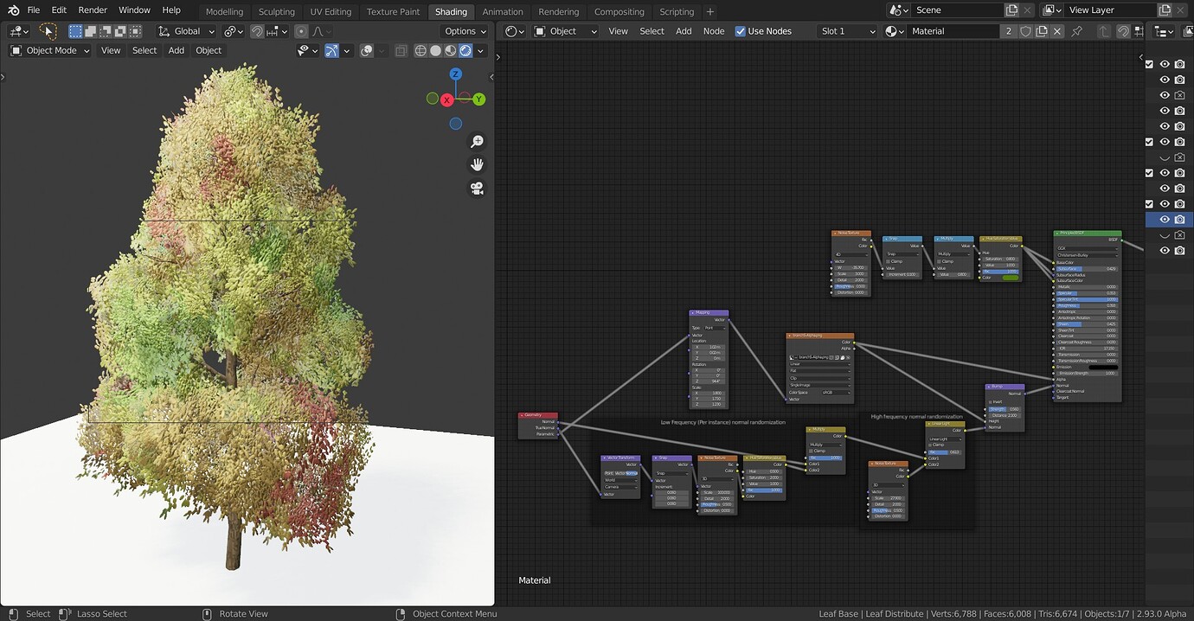The width and height of the screenshot is (1194, 621).
Task: Switch viewport shading to wireframe
Action: tap(421, 50)
